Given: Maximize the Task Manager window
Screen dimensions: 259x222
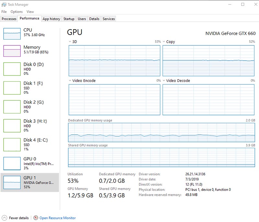Looking at the screenshot, I should (242, 5).
